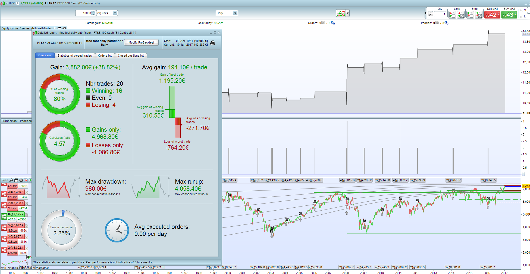530x274 pixels.
Task: Click the Qty input field
Action: tap(440, 14)
